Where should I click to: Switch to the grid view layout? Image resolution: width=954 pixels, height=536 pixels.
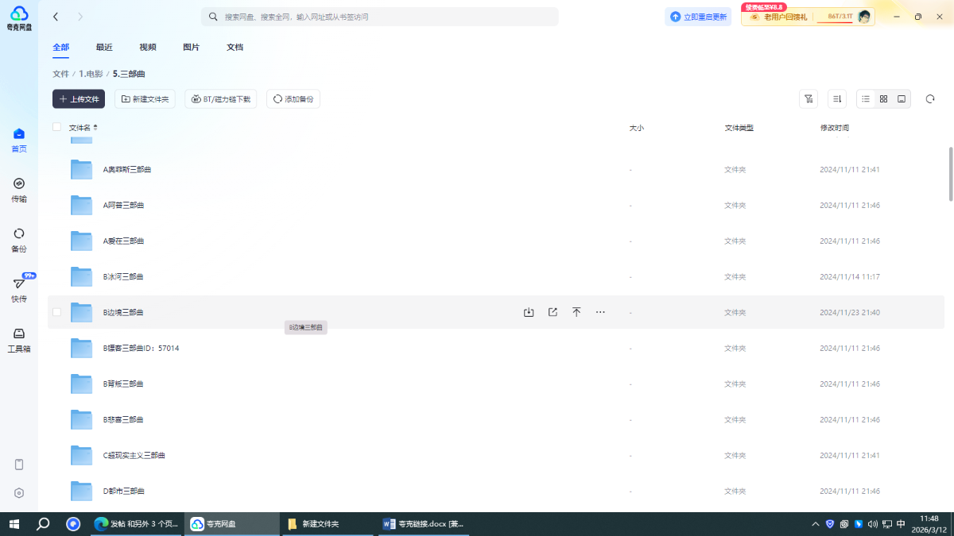[883, 99]
